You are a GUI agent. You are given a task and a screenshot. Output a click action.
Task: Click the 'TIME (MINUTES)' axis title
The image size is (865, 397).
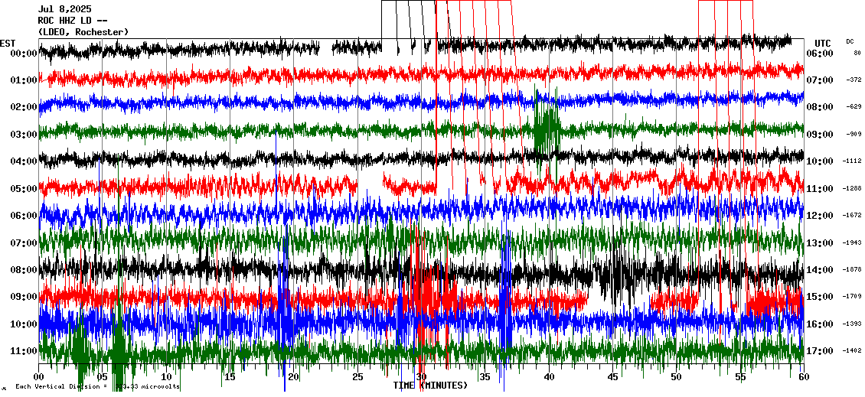pos(430,386)
